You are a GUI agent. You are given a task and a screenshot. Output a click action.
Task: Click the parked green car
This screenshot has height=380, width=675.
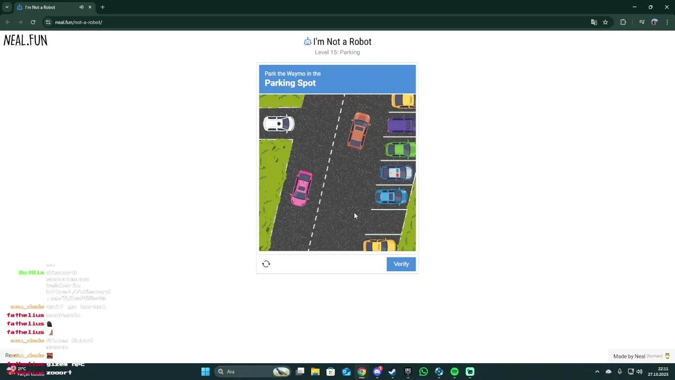click(x=401, y=149)
